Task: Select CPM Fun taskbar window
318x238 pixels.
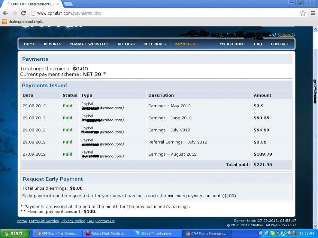Action: pyautogui.click(x=207, y=234)
